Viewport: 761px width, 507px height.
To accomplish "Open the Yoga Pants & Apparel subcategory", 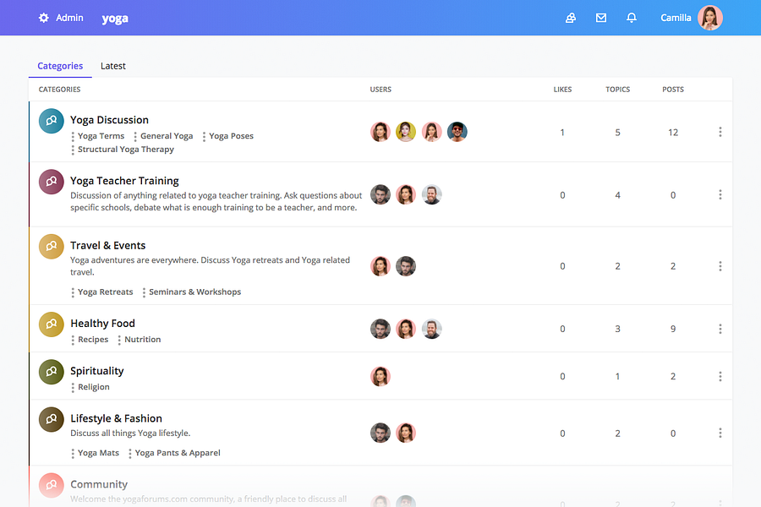I will tap(178, 453).
